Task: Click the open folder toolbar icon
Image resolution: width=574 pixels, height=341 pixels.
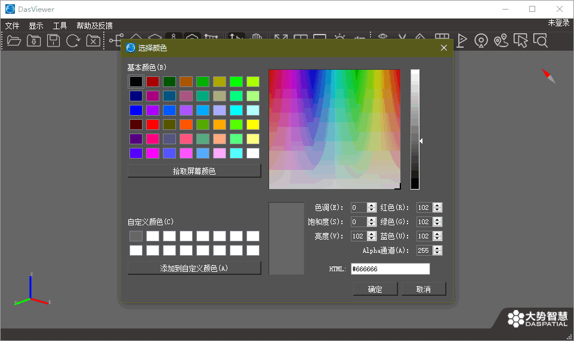Action: coord(14,41)
